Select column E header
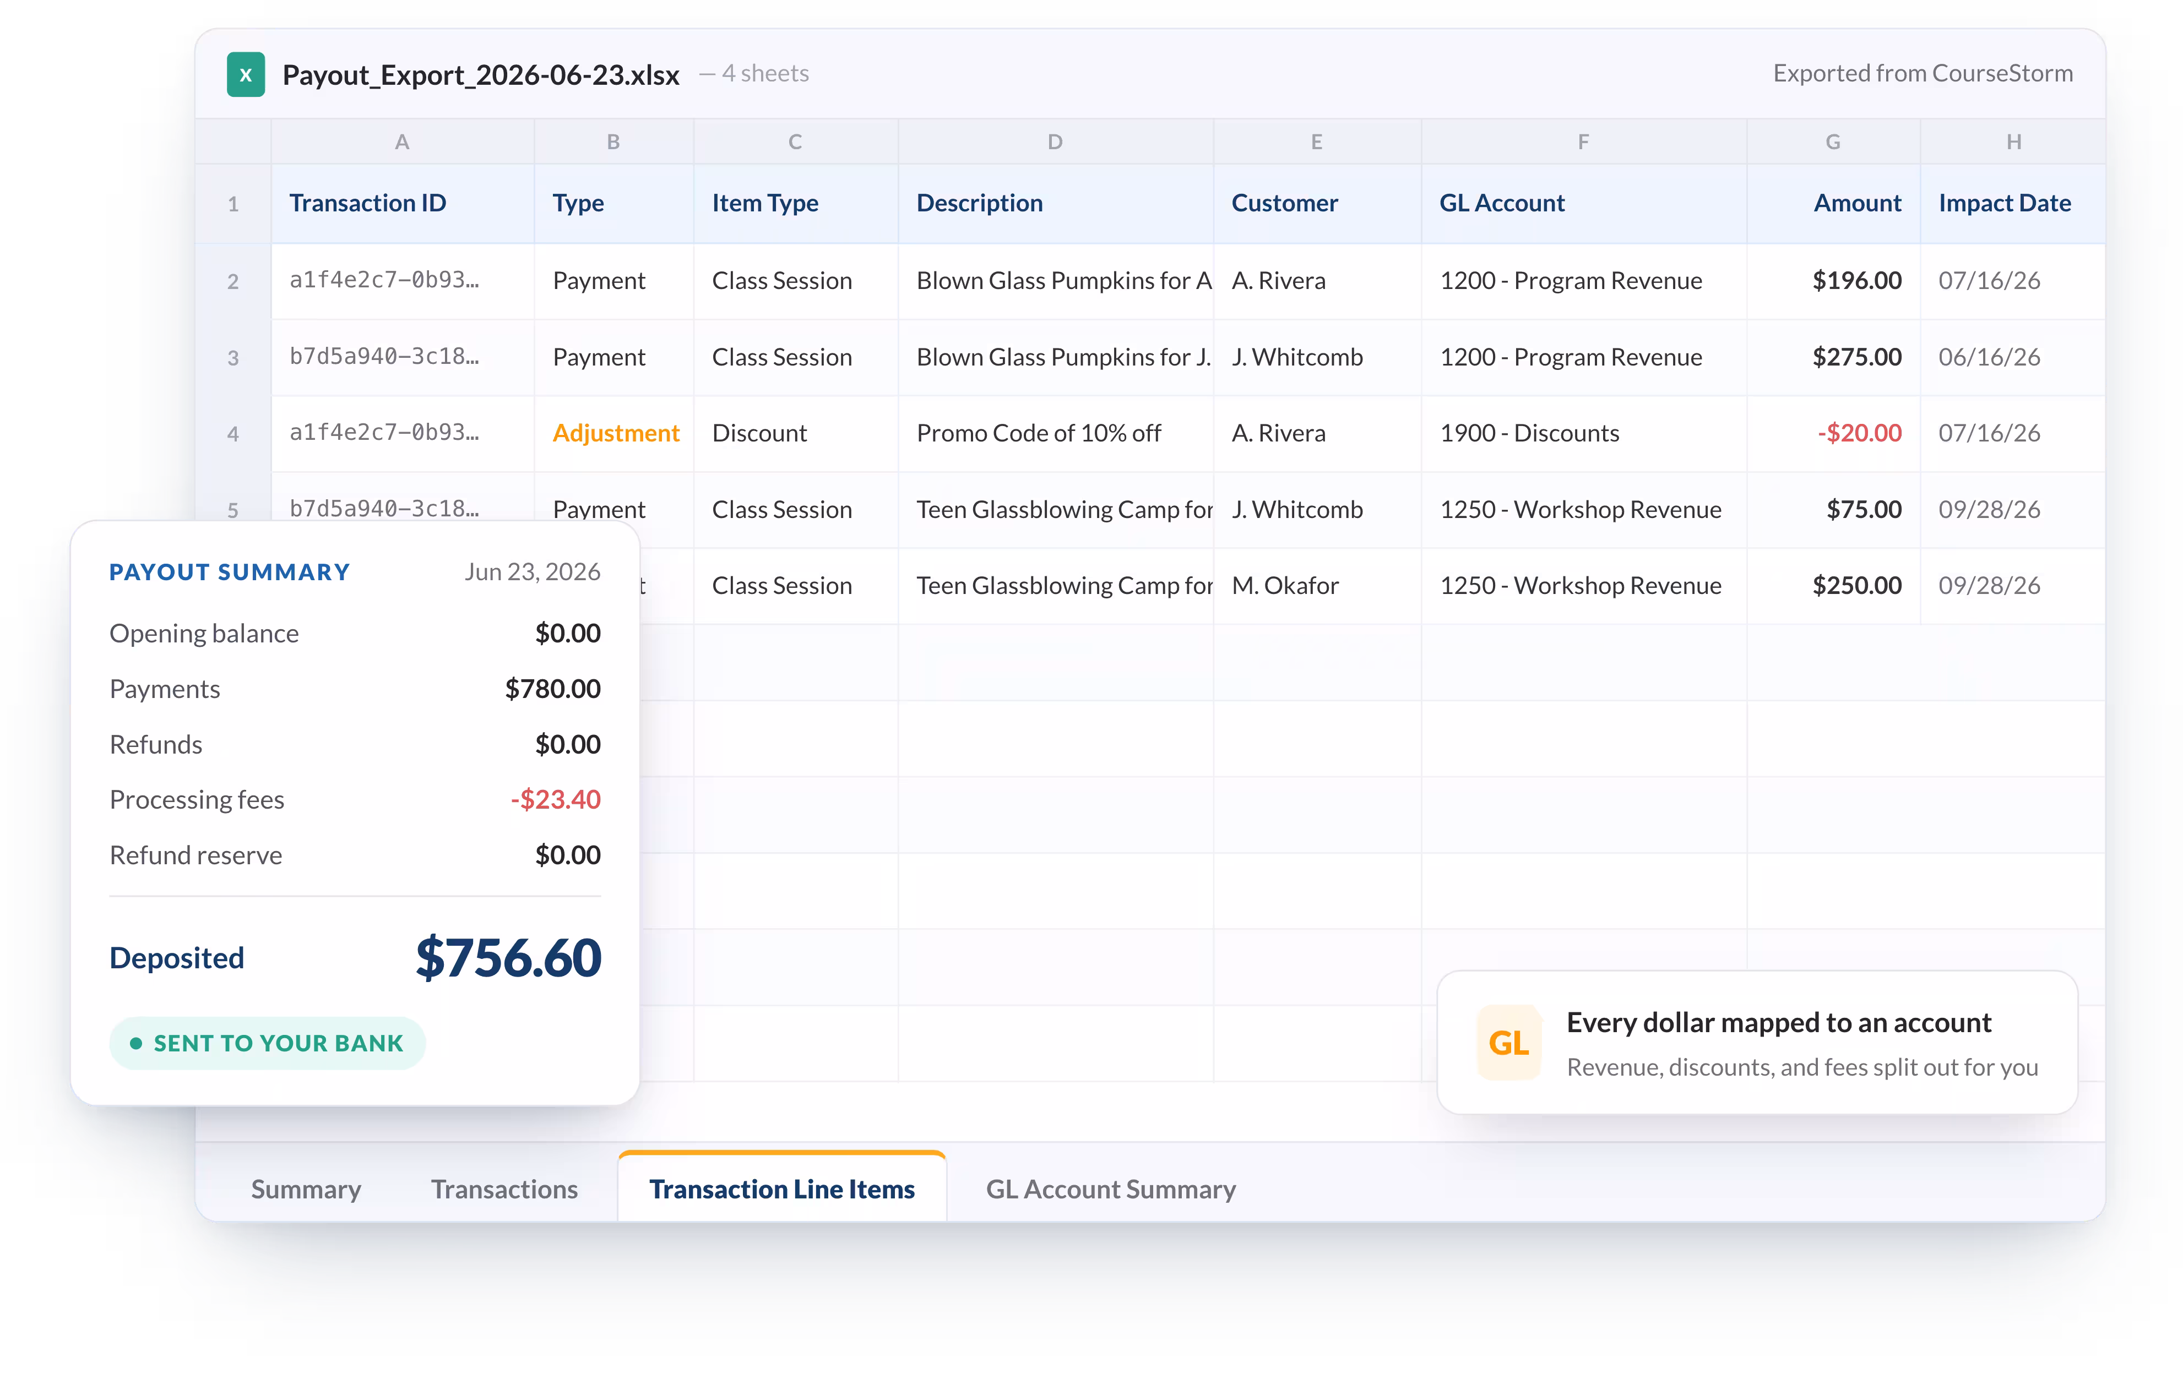Viewport: 2183px width, 1374px height. [x=1317, y=141]
